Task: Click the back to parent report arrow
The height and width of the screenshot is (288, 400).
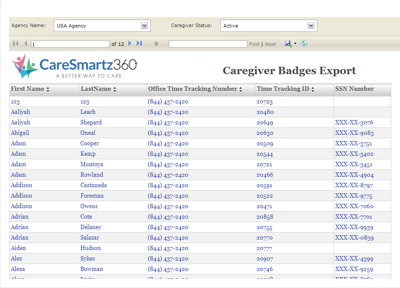Action: (156, 43)
